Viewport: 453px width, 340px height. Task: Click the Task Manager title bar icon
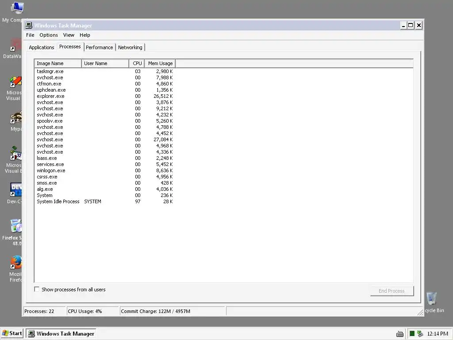pyautogui.click(x=29, y=25)
